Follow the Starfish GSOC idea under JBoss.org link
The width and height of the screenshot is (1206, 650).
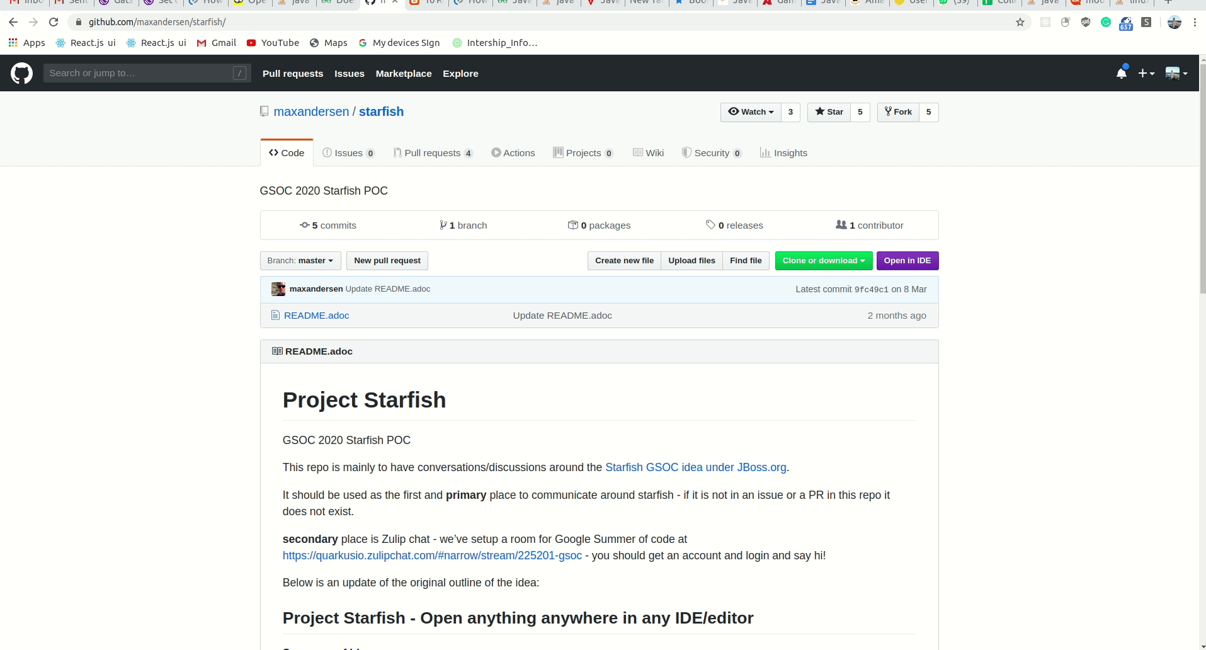coord(696,467)
